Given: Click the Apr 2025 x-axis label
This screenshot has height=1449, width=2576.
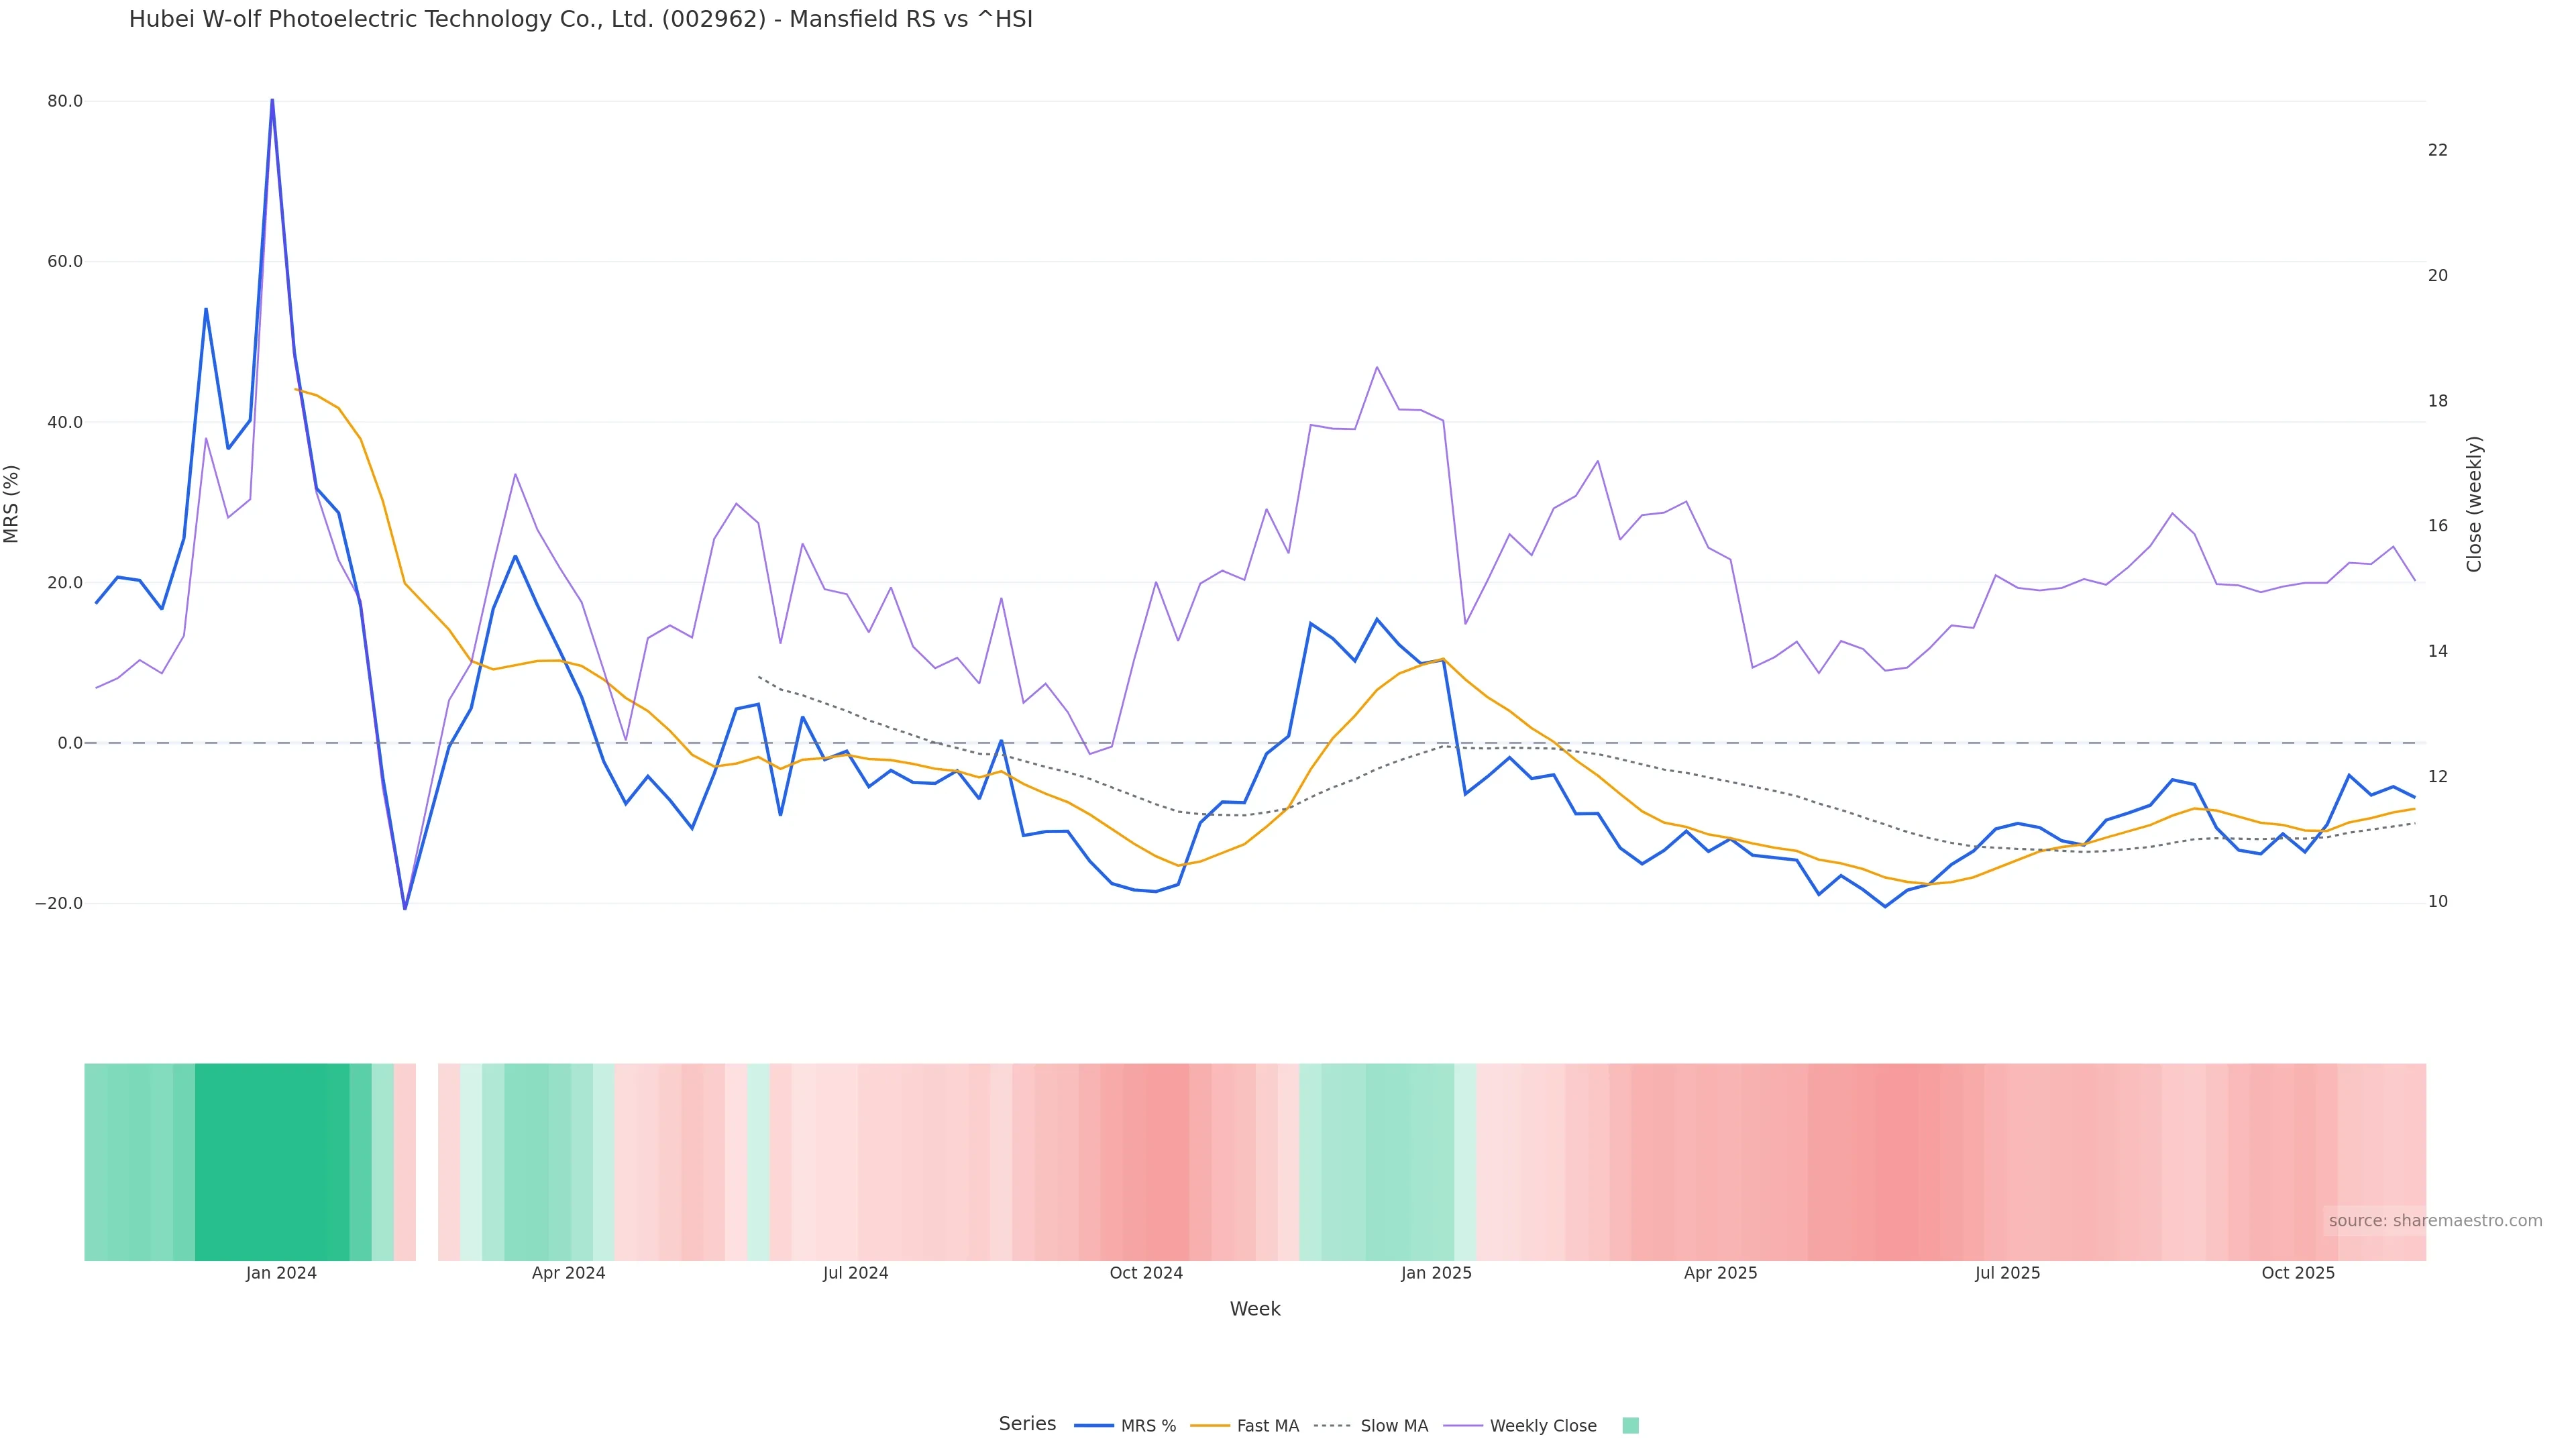Looking at the screenshot, I should 1720,1273.
